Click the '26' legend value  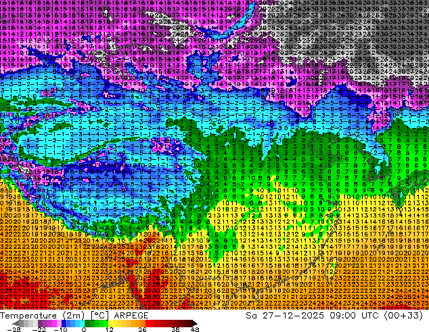click(x=142, y=329)
